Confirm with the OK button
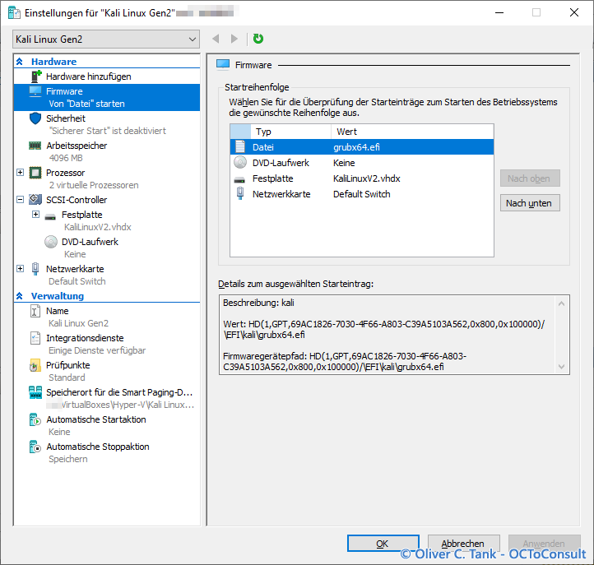The width and height of the screenshot is (594, 565). (x=383, y=544)
